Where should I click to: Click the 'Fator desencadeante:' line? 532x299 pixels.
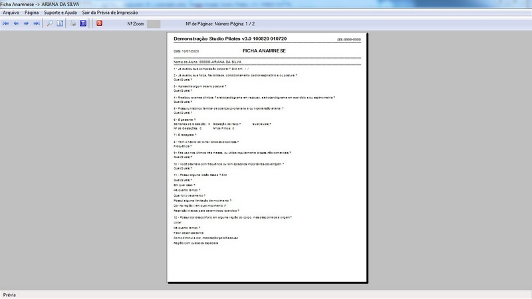pyautogui.click(x=189, y=233)
